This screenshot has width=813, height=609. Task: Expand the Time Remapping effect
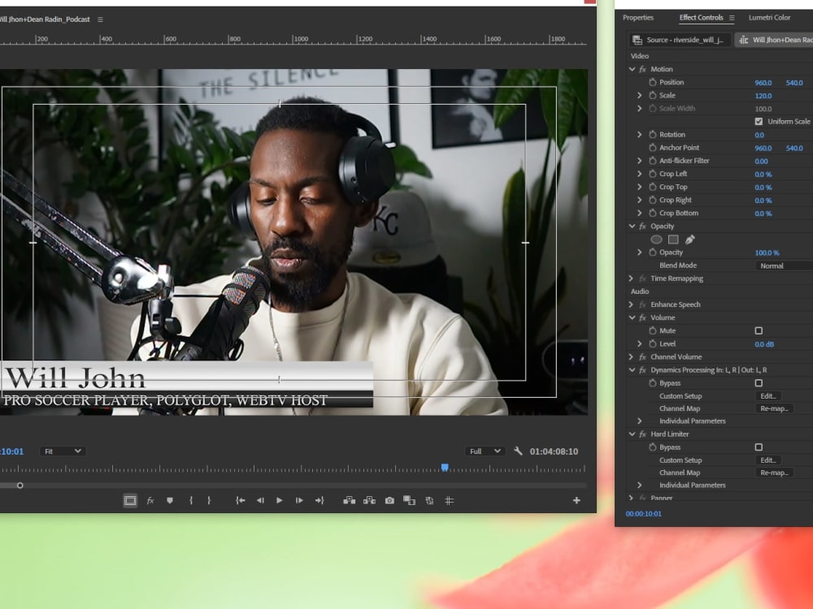[631, 279]
